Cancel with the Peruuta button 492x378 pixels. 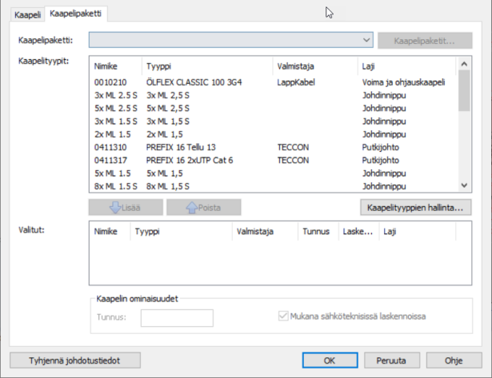(x=392, y=360)
